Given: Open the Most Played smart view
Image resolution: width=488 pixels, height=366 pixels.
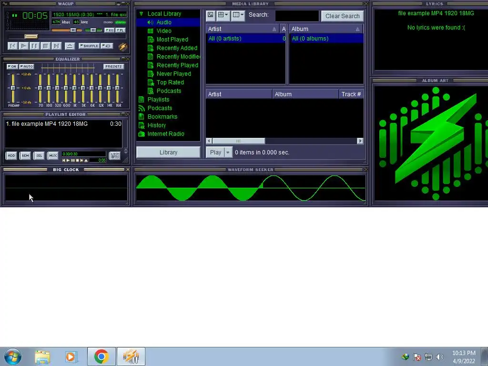Looking at the screenshot, I should tap(172, 40).
